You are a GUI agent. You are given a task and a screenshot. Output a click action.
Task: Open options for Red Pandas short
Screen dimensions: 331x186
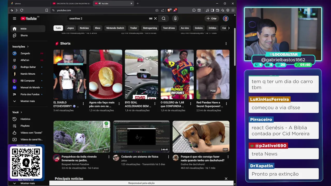pyautogui.click(x=226, y=104)
